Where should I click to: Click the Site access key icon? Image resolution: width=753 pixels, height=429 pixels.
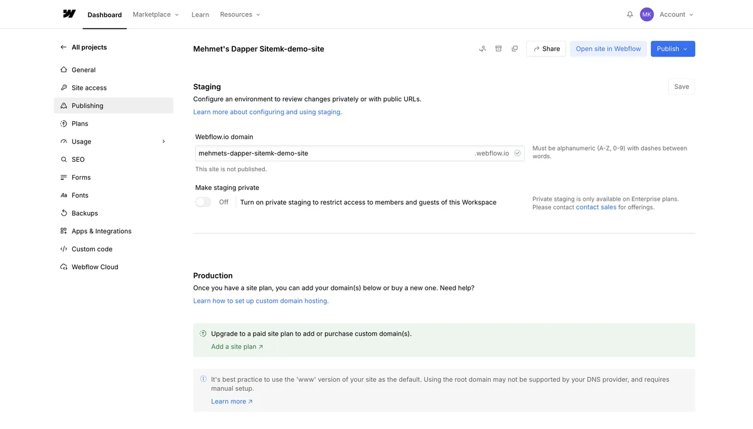pos(63,88)
